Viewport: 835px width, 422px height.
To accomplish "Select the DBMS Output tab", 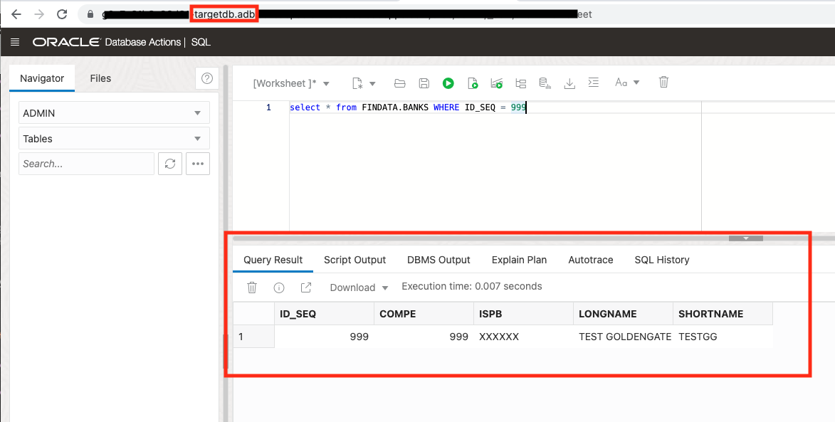I will tap(438, 260).
